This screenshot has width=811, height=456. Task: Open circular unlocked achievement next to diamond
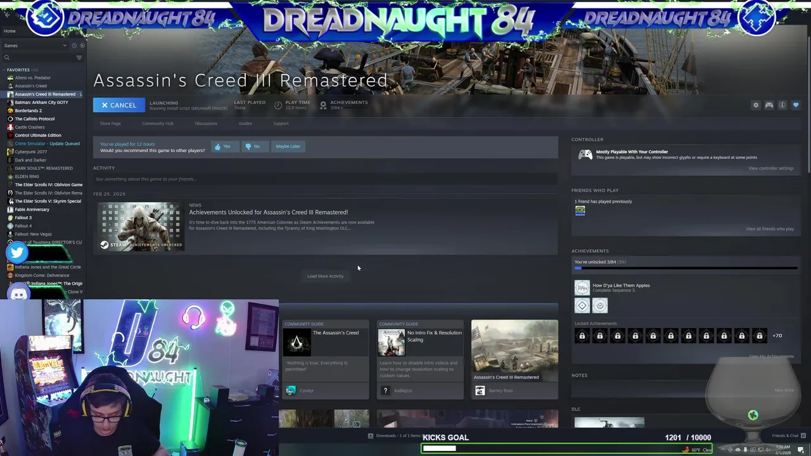coord(599,306)
